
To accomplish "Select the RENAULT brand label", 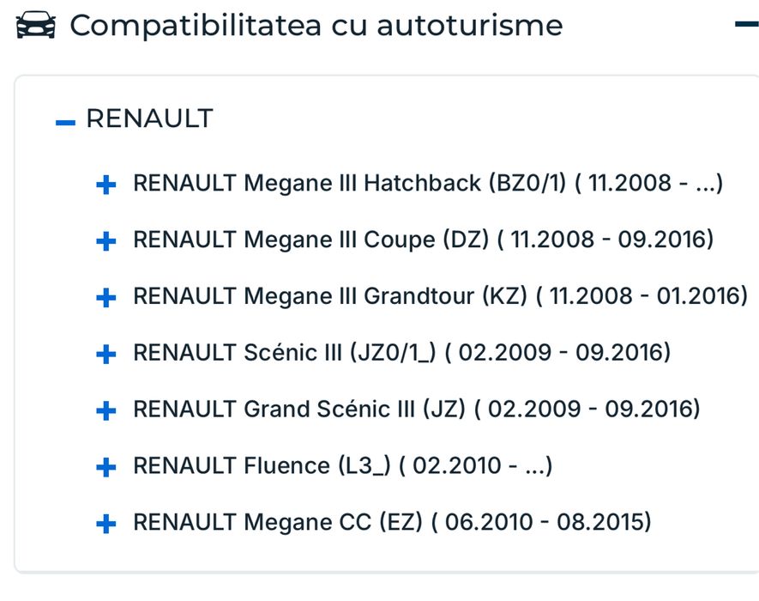I will [x=149, y=119].
